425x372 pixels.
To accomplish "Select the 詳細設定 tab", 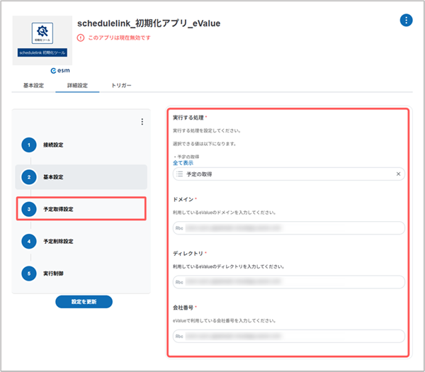I will [77, 86].
